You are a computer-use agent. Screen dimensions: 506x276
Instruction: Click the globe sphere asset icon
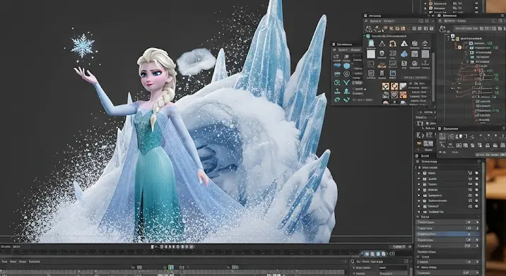415,43
